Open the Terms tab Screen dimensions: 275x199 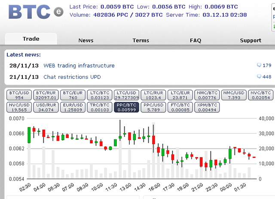(x=141, y=40)
